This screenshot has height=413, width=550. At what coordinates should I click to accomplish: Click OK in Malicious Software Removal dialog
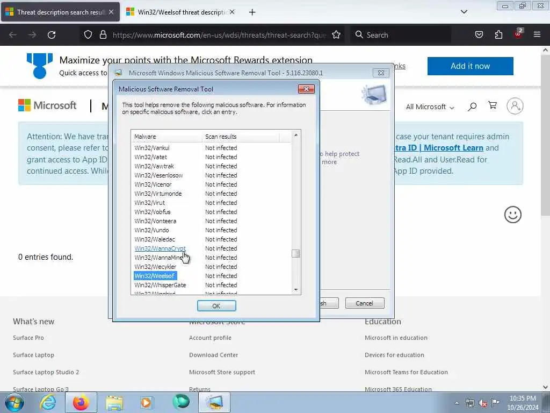tap(216, 306)
